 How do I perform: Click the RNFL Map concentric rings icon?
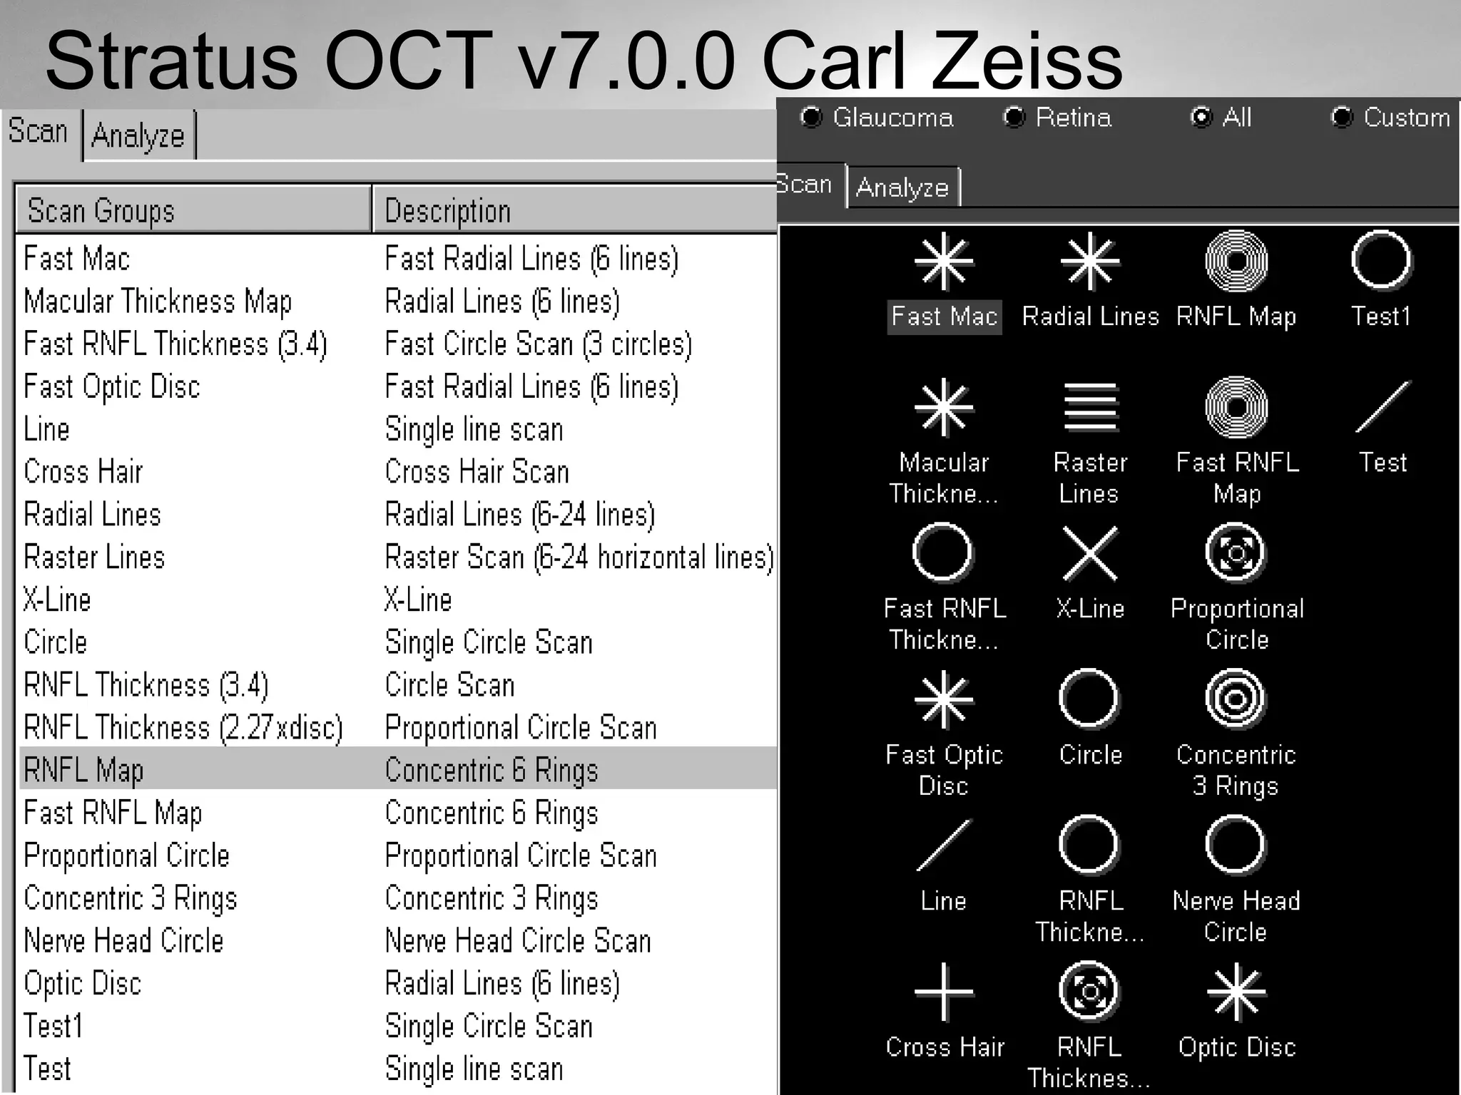click(x=1236, y=262)
